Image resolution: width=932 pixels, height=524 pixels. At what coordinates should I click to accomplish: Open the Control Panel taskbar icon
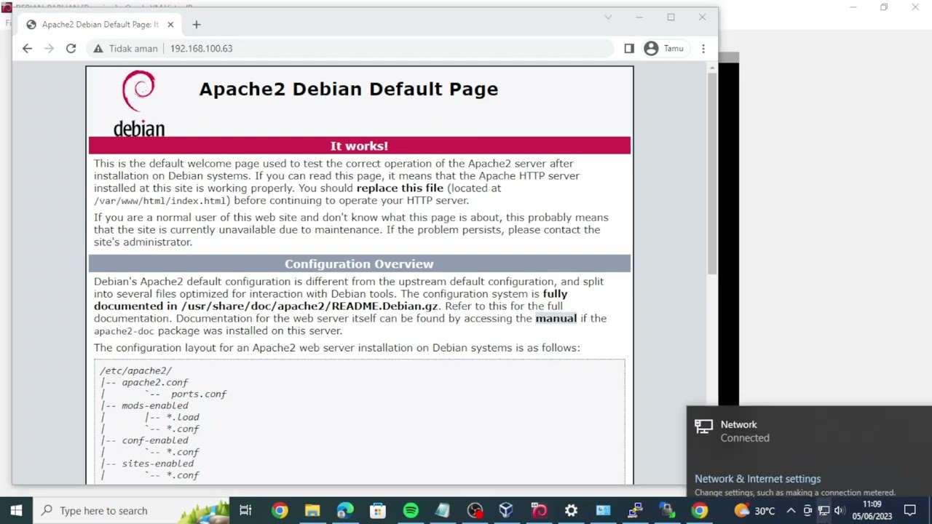click(x=603, y=510)
